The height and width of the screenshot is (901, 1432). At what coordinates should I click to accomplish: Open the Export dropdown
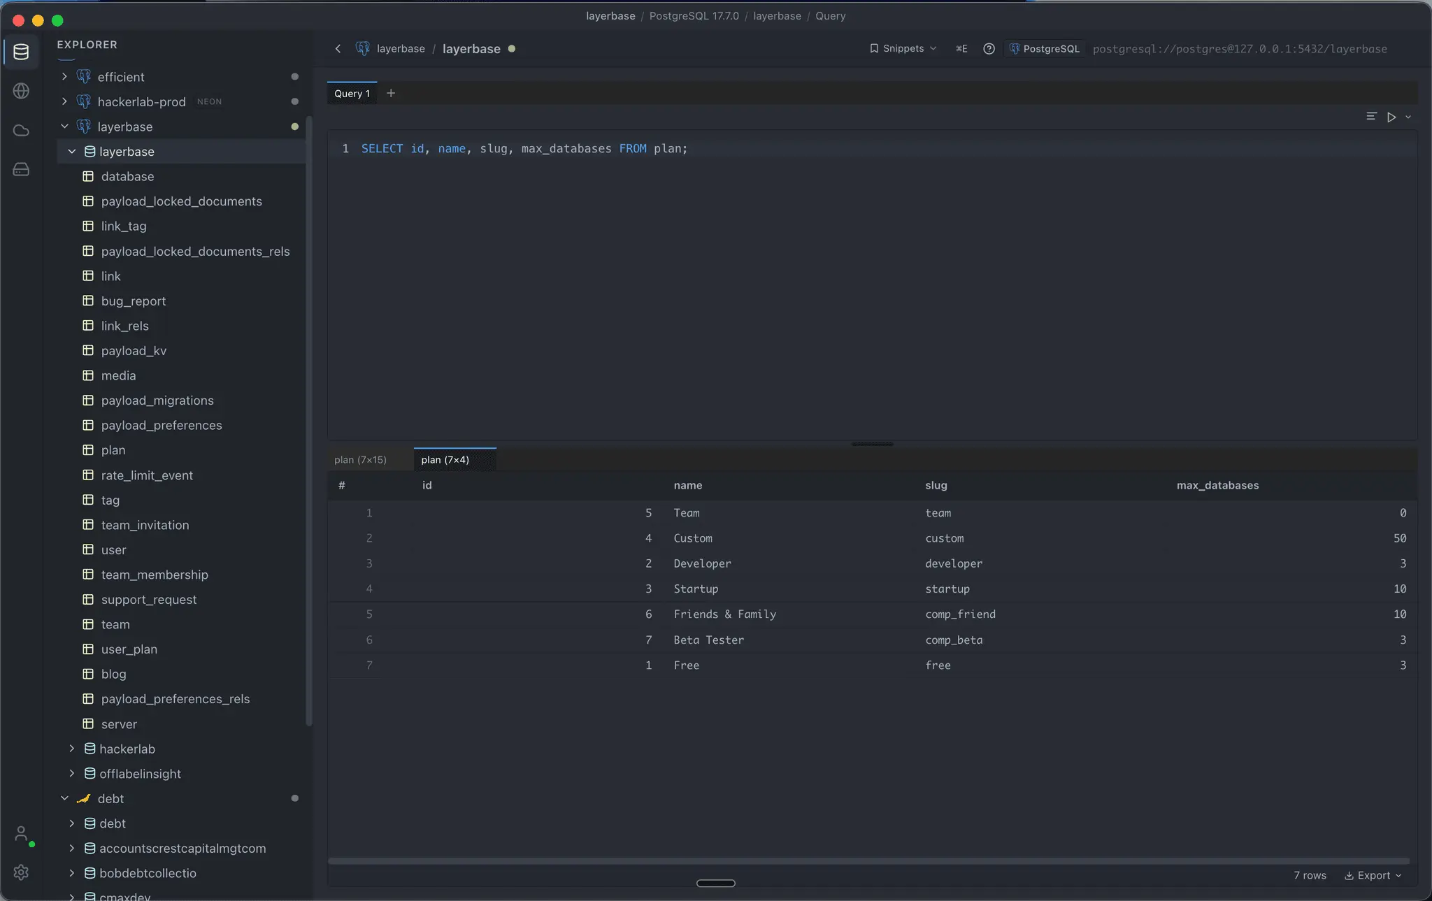pyautogui.click(x=1373, y=875)
